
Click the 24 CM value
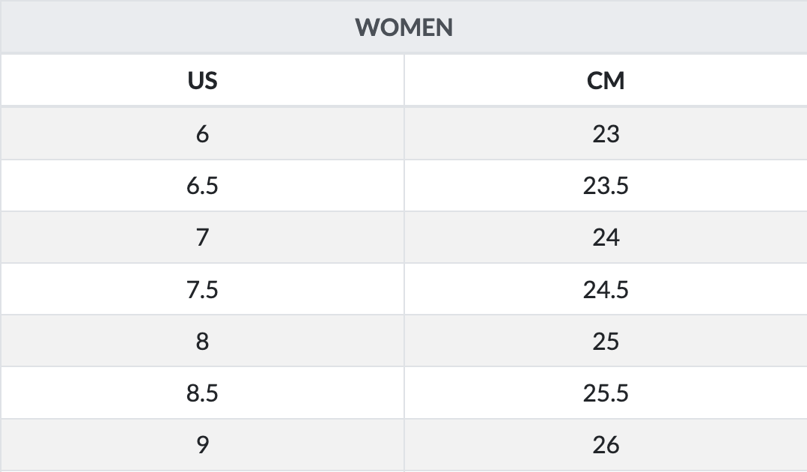606,237
